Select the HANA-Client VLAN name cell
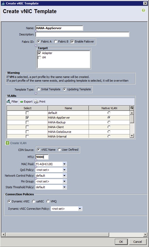The image size is (149, 247). (68, 127)
